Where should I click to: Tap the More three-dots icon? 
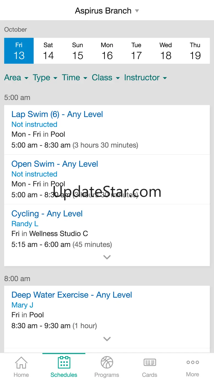click(x=193, y=362)
